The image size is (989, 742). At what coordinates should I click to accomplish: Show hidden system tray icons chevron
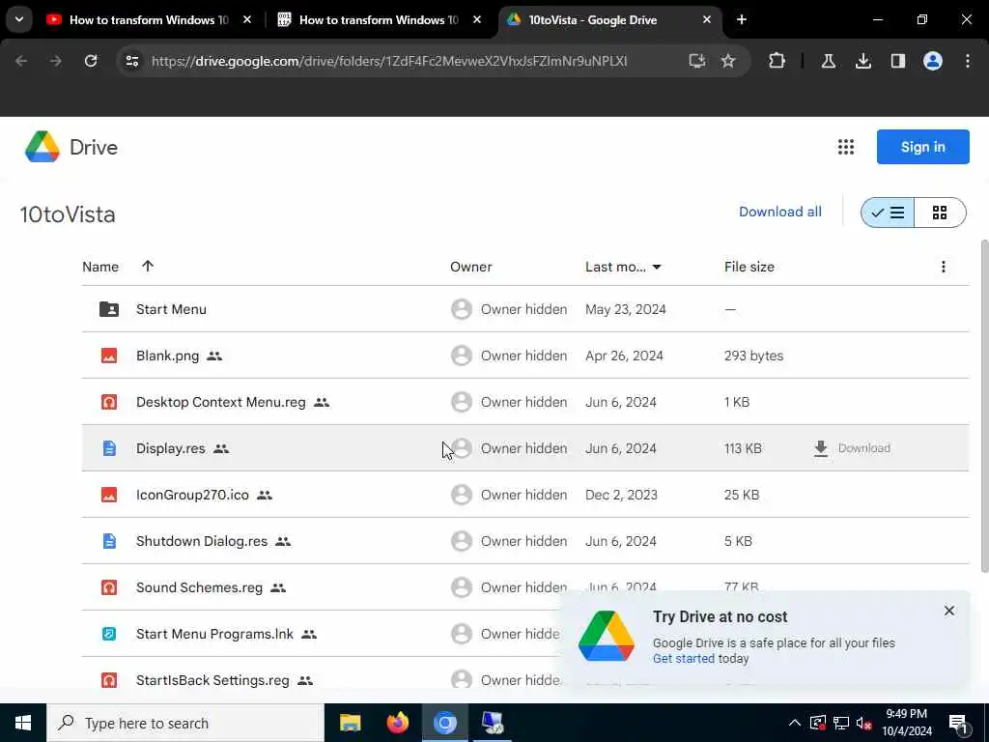795,723
